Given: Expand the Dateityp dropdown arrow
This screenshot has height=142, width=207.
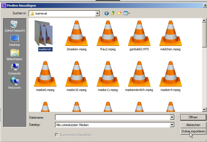Looking at the screenshot, I should coord(172,125).
